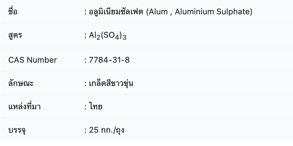
Task: Click the word Aluminium in the name
Action: 194,12
